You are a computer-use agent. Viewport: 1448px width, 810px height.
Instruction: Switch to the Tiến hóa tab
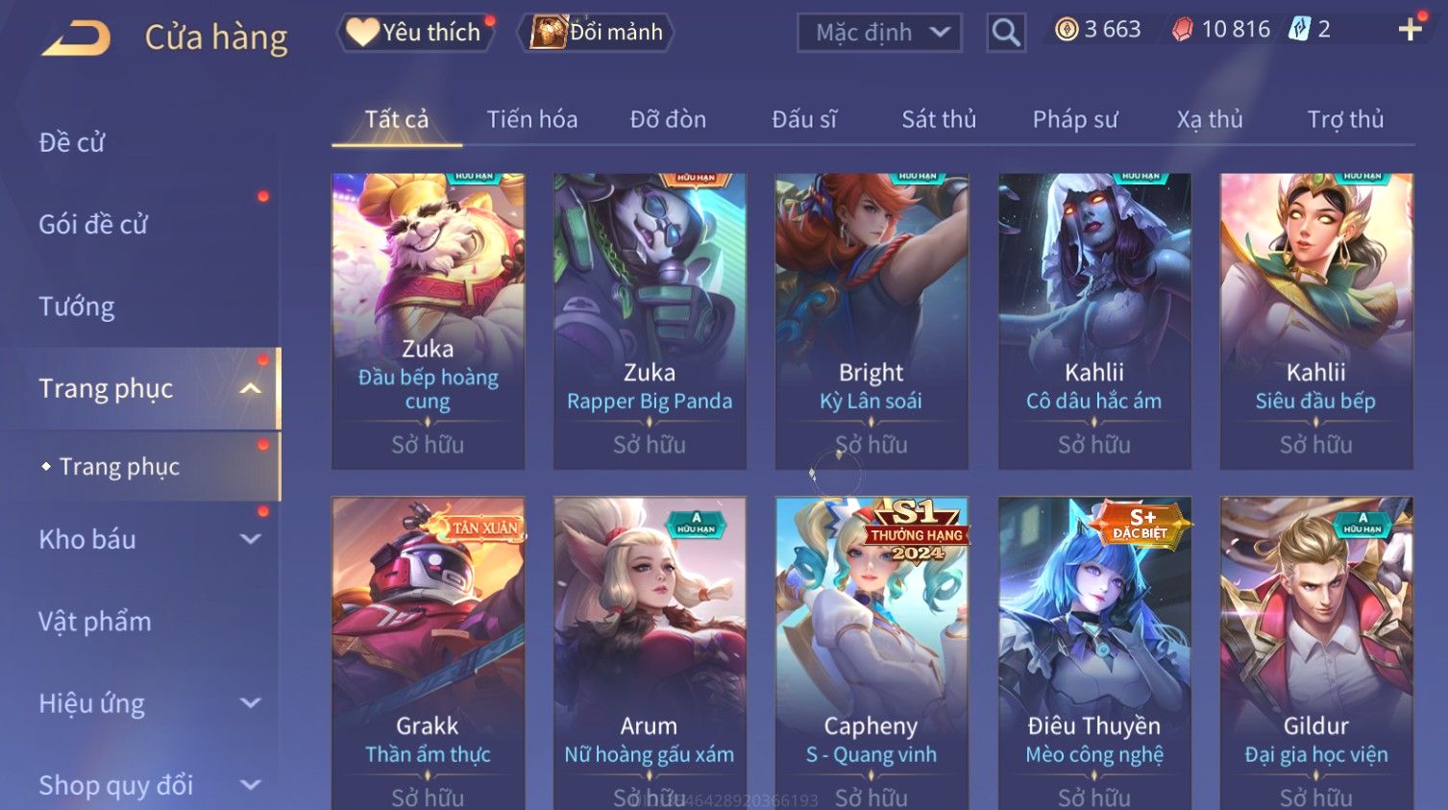pos(532,119)
